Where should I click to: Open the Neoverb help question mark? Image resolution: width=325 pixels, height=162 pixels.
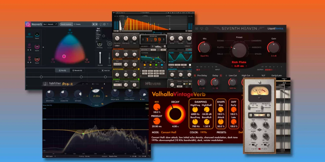click(x=108, y=24)
